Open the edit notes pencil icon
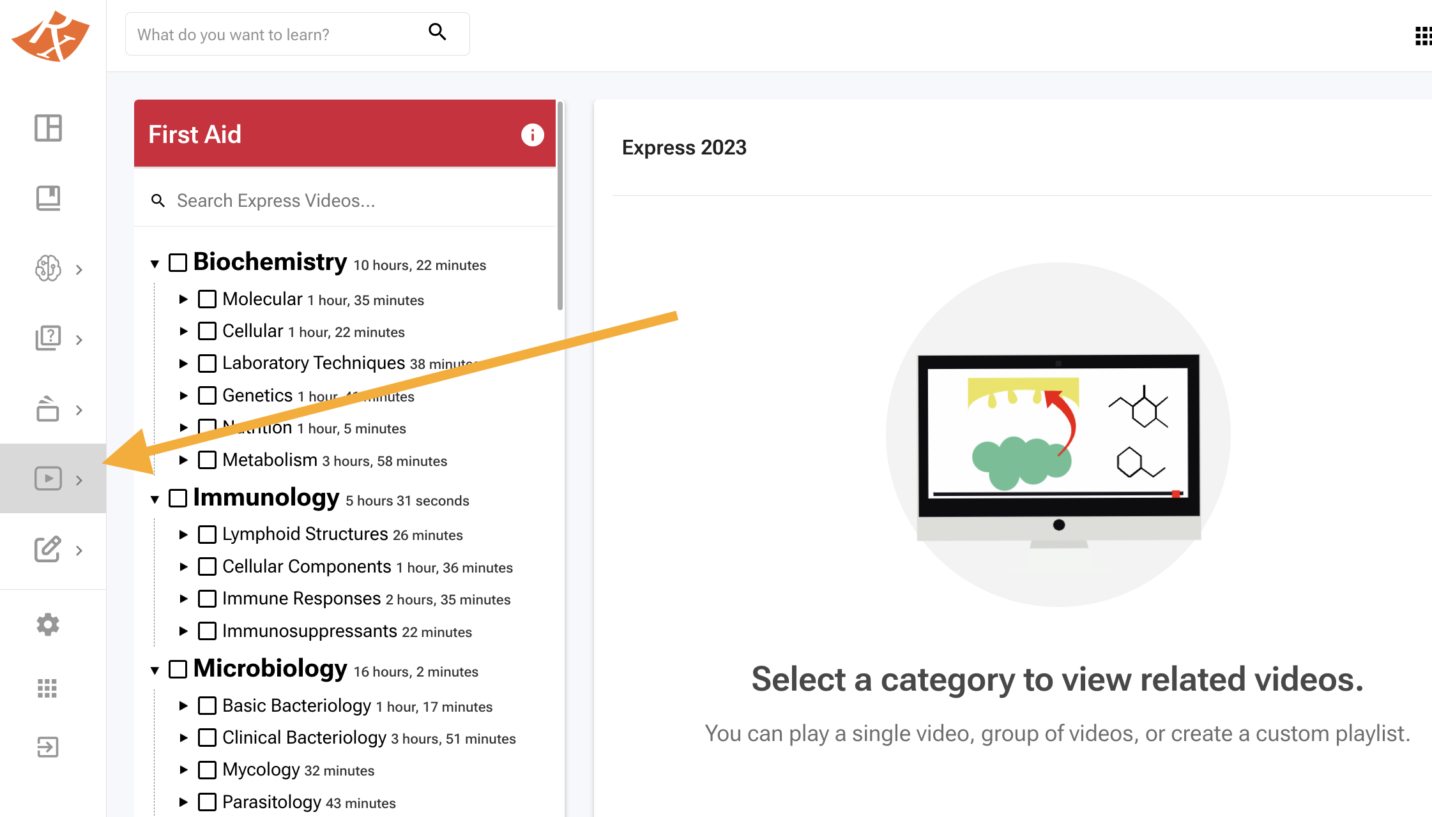Image resolution: width=1432 pixels, height=817 pixels. click(x=48, y=549)
